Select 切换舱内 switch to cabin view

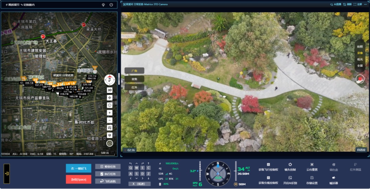tap(28, 5)
